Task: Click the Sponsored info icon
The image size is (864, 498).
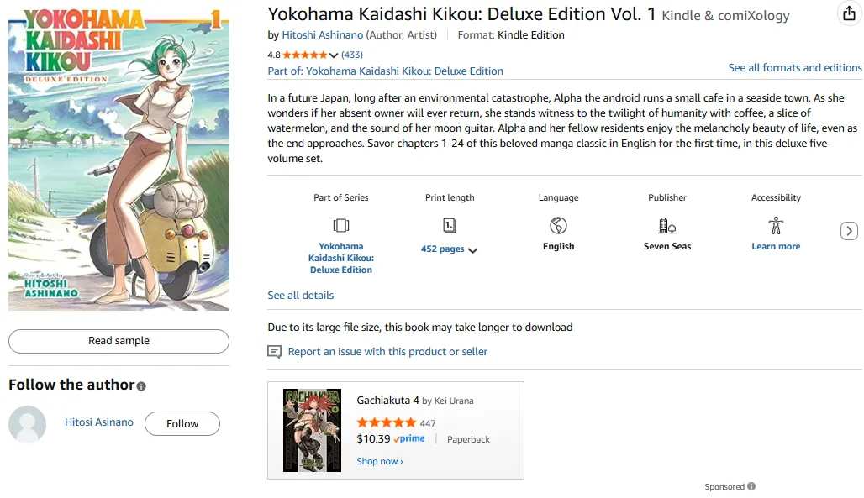Action: (751, 486)
